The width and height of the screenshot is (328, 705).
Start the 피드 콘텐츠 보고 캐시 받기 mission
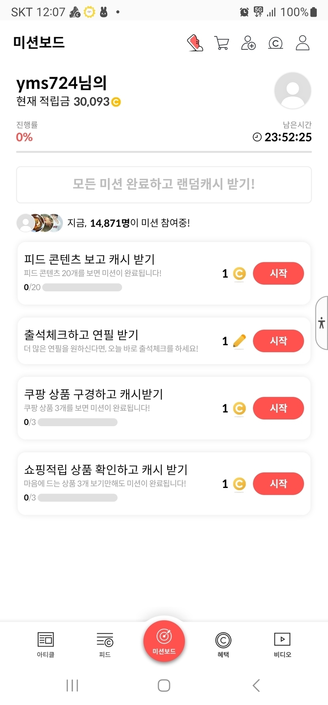(278, 273)
